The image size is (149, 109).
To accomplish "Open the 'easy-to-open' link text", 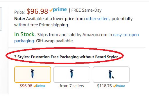I will pyautogui.click(x=126, y=35).
